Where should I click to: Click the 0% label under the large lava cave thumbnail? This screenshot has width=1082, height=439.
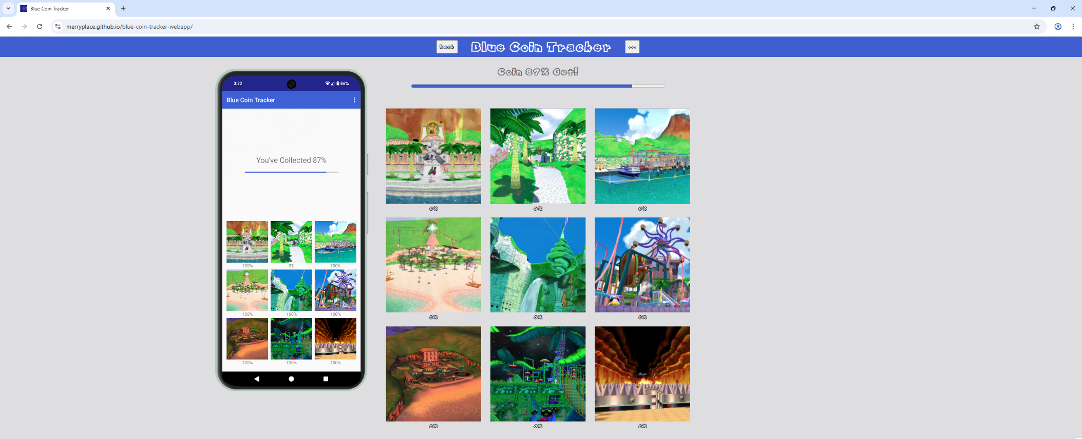(642, 426)
